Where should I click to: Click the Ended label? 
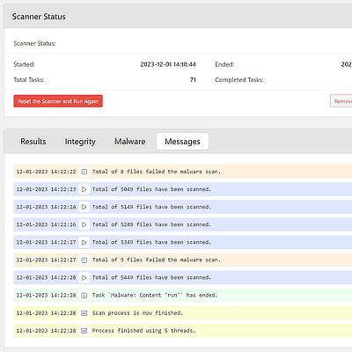point(224,64)
